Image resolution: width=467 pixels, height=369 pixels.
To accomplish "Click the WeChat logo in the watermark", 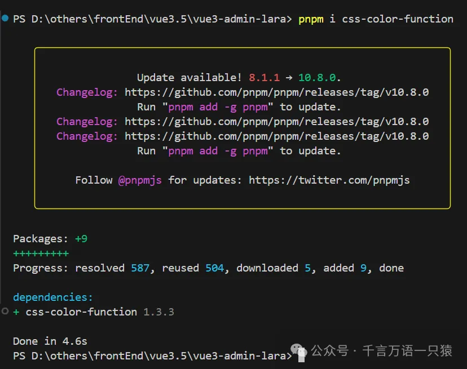I will 301,352.
